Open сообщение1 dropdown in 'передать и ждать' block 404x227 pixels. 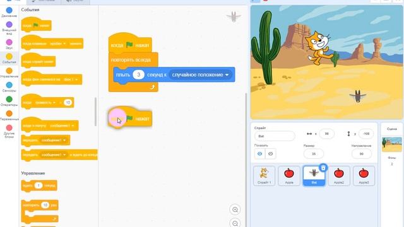(53, 154)
